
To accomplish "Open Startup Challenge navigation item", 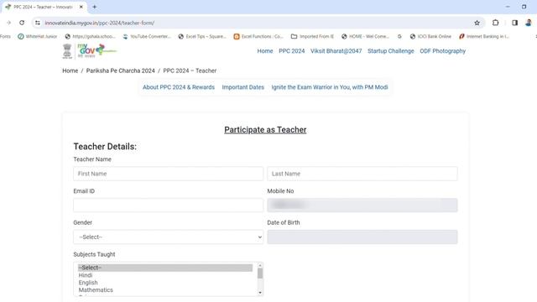I will point(391,51).
